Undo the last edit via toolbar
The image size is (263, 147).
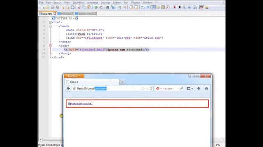pos(96,7)
